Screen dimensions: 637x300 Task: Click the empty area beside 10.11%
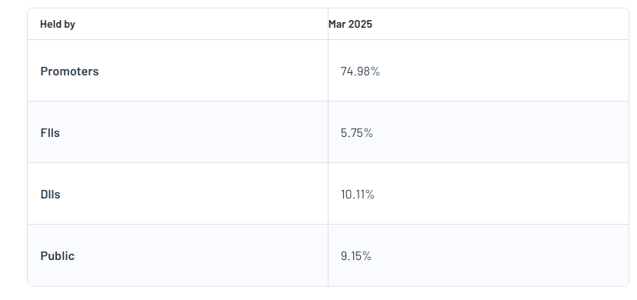(502, 195)
